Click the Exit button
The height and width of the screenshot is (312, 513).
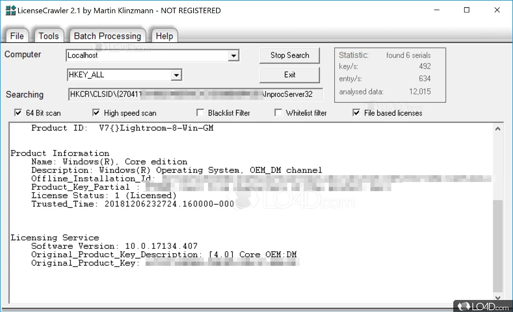(x=290, y=75)
